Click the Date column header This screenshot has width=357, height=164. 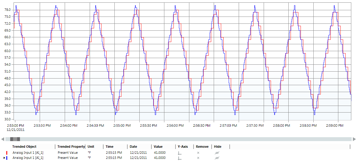[133, 147]
